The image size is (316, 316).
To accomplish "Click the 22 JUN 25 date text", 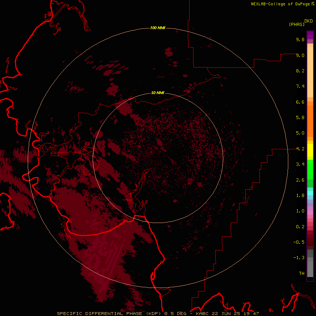I will [x=226, y=314].
